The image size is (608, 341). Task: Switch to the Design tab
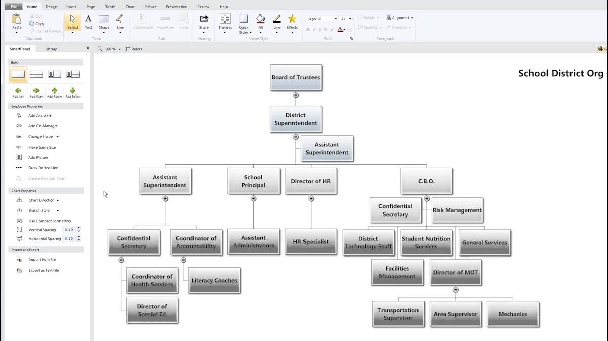(51, 7)
